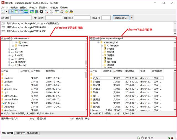This screenshot has height=140, width=177.
Task: Expand the remote C_Program node
Action: (102, 46)
